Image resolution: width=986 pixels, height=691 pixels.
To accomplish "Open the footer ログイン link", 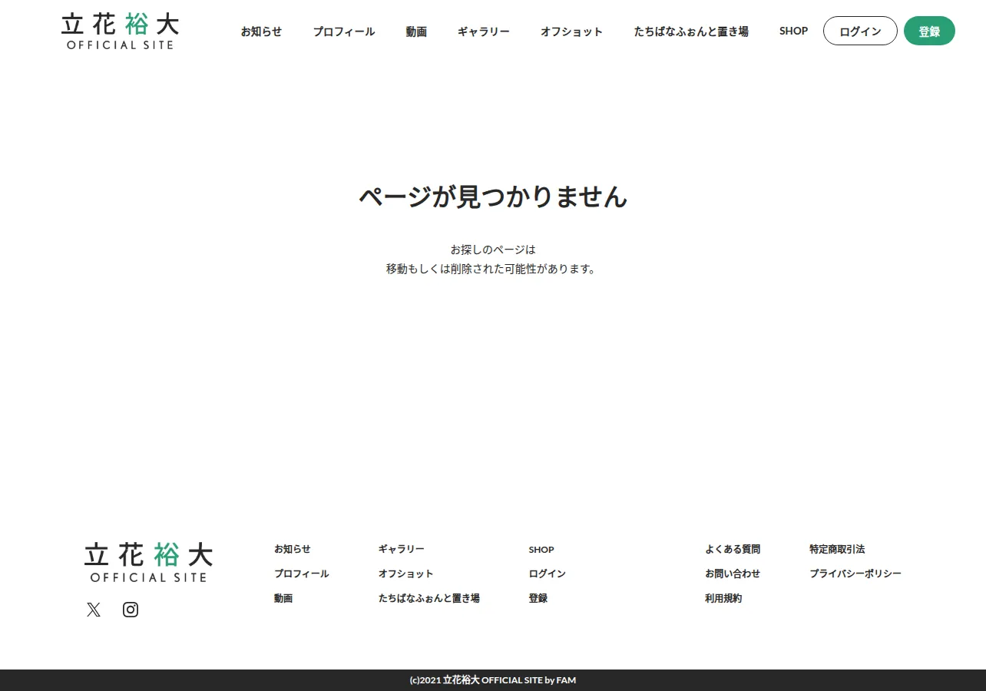I will pos(548,574).
